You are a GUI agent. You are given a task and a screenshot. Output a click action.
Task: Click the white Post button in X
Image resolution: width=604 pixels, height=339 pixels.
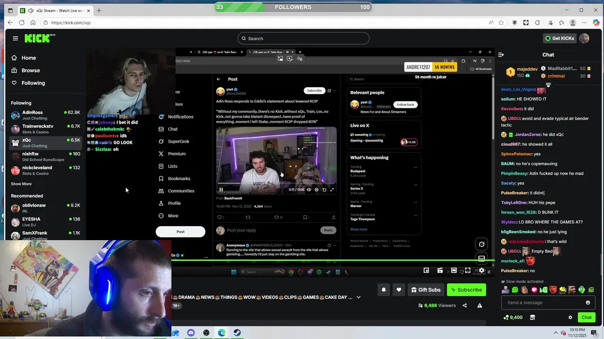180,232
